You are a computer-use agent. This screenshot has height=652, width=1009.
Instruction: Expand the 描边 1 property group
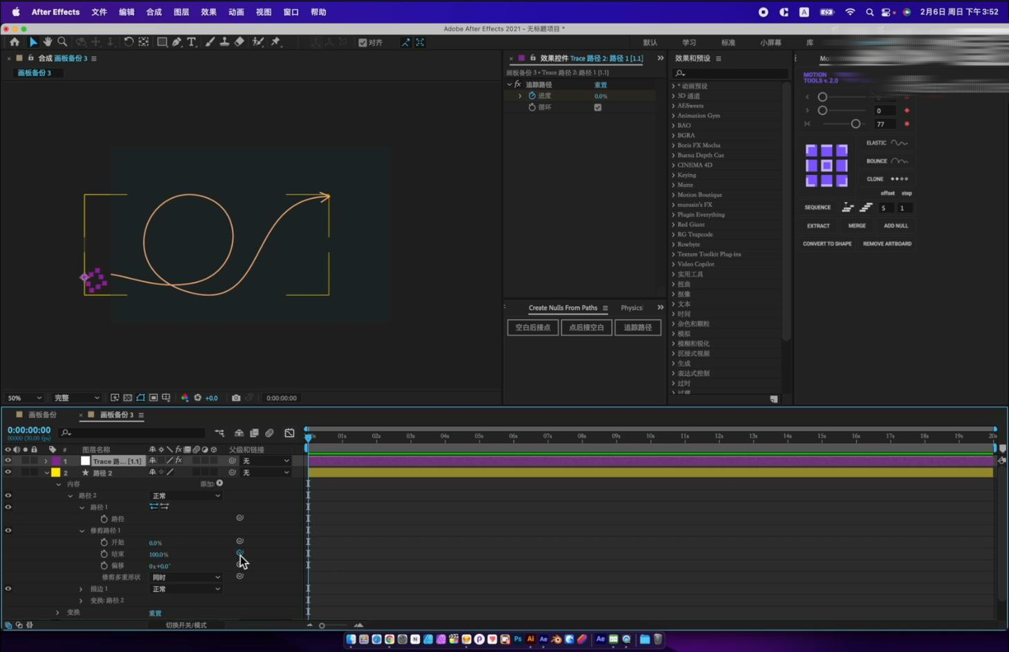click(81, 589)
